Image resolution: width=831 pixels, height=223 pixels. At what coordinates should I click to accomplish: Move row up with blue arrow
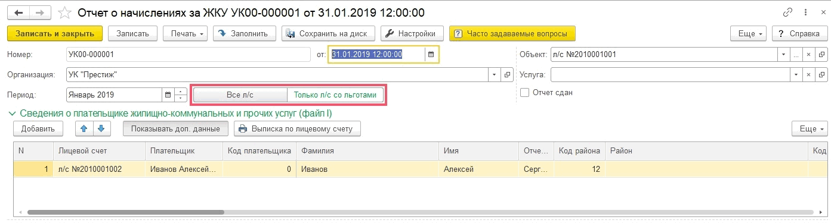(84, 128)
